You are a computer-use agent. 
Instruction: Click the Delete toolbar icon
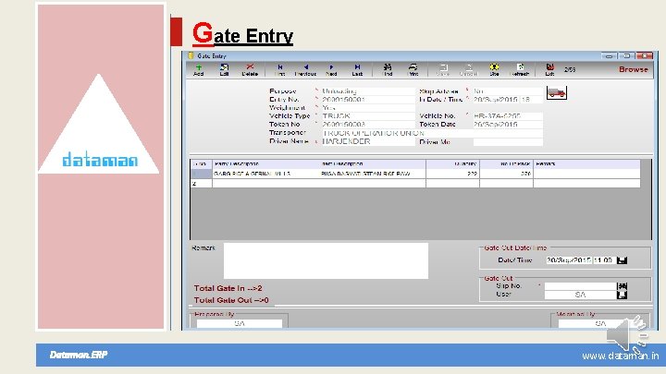click(250, 69)
